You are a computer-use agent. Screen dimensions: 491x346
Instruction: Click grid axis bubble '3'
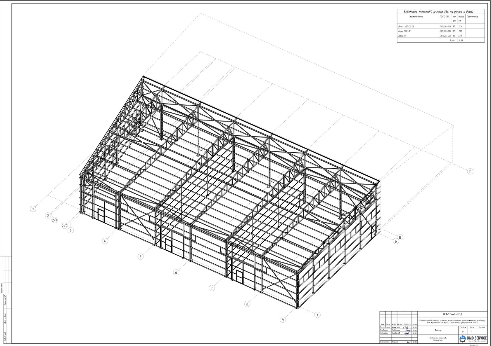70,230
